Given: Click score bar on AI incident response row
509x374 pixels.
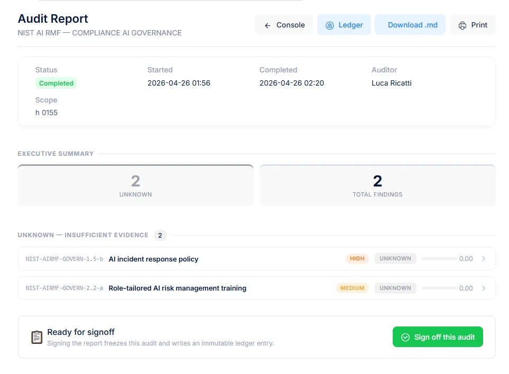Looking at the screenshot, I should (439, 258).
